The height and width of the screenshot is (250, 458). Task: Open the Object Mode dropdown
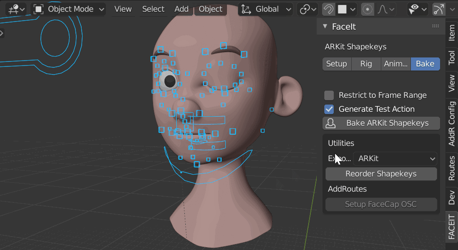coord(69,9)
